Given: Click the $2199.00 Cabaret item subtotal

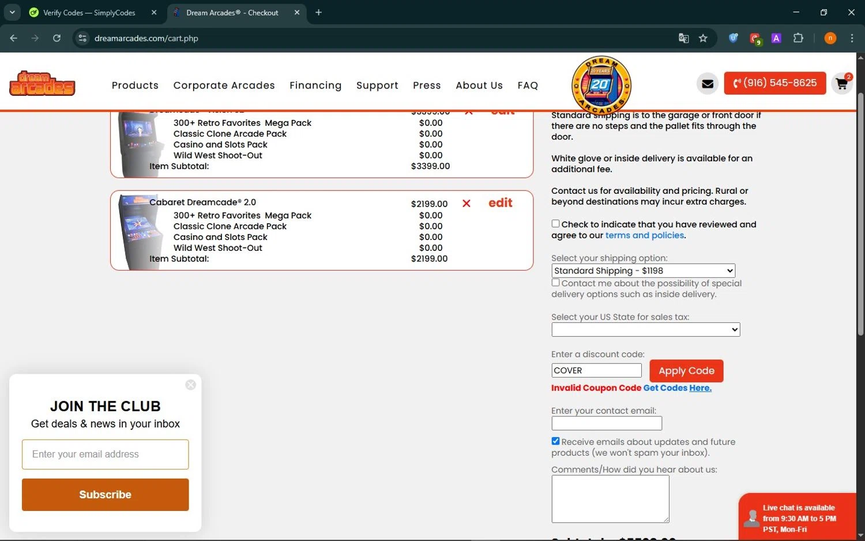Looking at the screenshot, I should click(x=429, y=258).
